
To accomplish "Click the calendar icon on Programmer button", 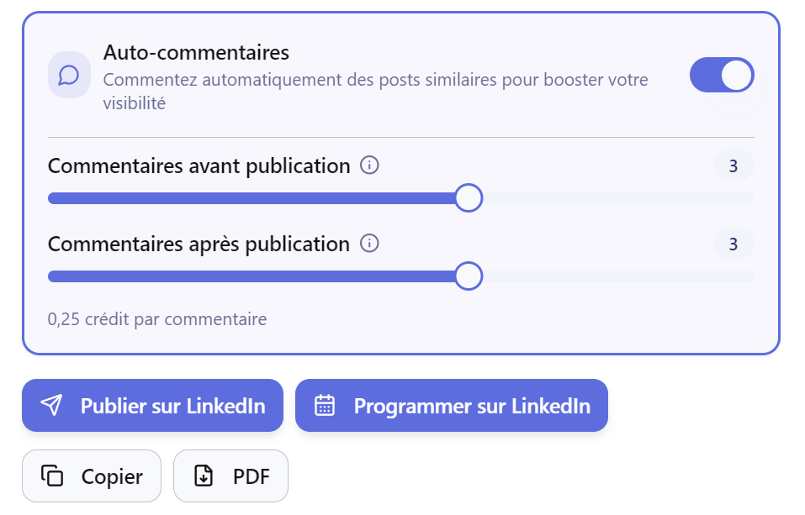I will (325, 406).
